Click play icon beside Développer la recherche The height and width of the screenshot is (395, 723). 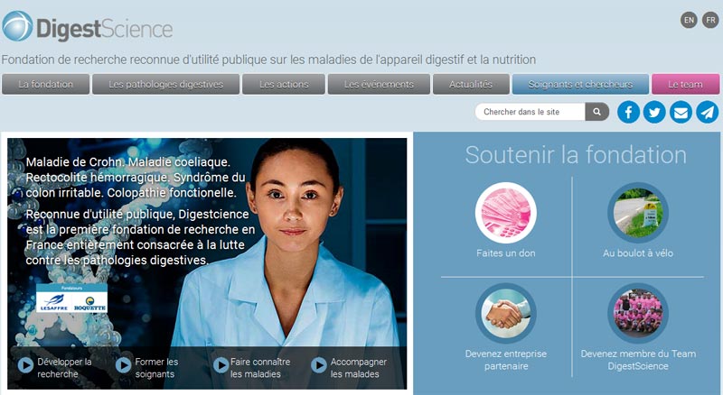tap(25, 365)
